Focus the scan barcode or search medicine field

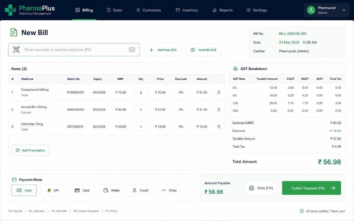(74, 50)
